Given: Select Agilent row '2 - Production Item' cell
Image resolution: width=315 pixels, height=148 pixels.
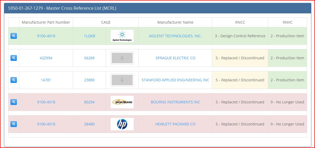Looking at the screenshot, I should tap(287, 36).
